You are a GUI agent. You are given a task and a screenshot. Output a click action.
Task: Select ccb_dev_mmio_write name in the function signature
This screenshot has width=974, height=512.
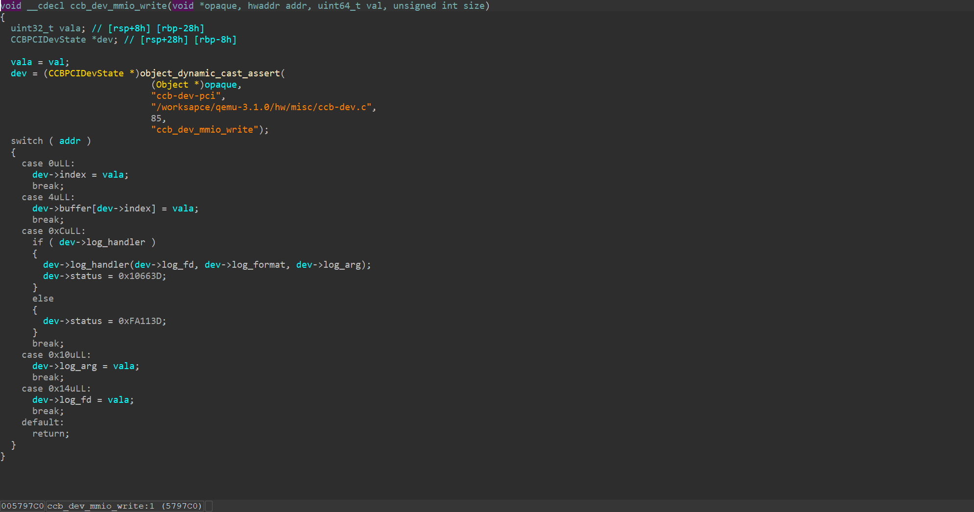coord(118,6)
